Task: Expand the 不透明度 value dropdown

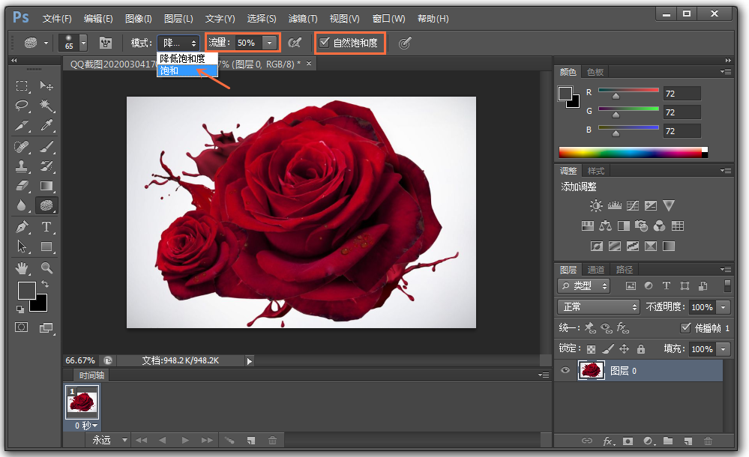Action: tap(723, 307)
